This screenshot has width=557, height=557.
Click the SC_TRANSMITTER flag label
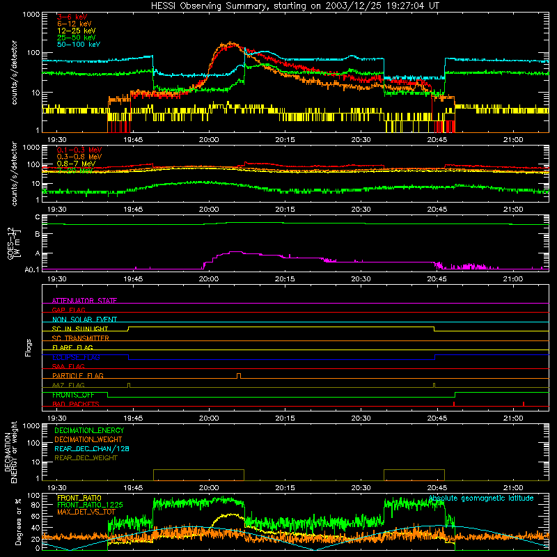(x=80, y=338)
